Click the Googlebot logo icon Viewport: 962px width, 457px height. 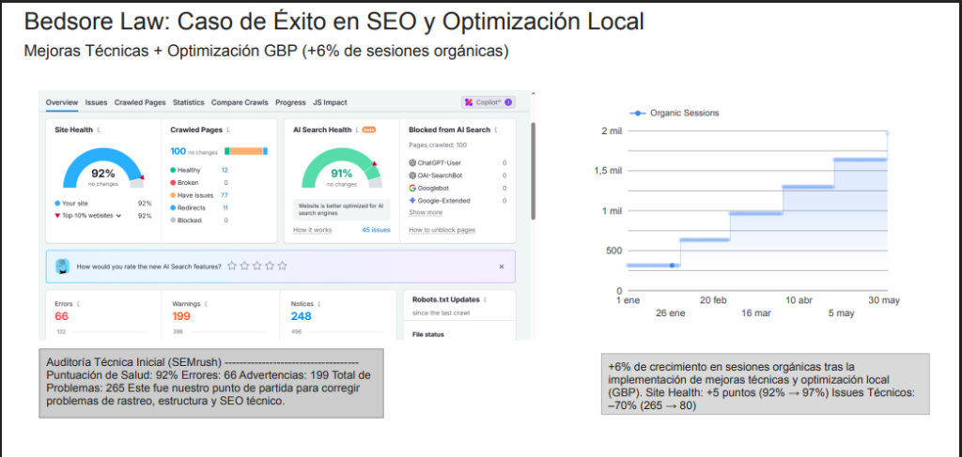click(x=413, y=188)
